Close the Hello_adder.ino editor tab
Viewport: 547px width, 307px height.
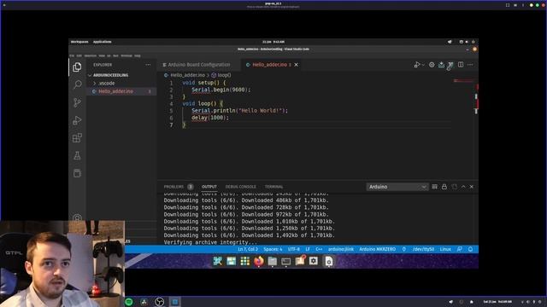[297, 65]
